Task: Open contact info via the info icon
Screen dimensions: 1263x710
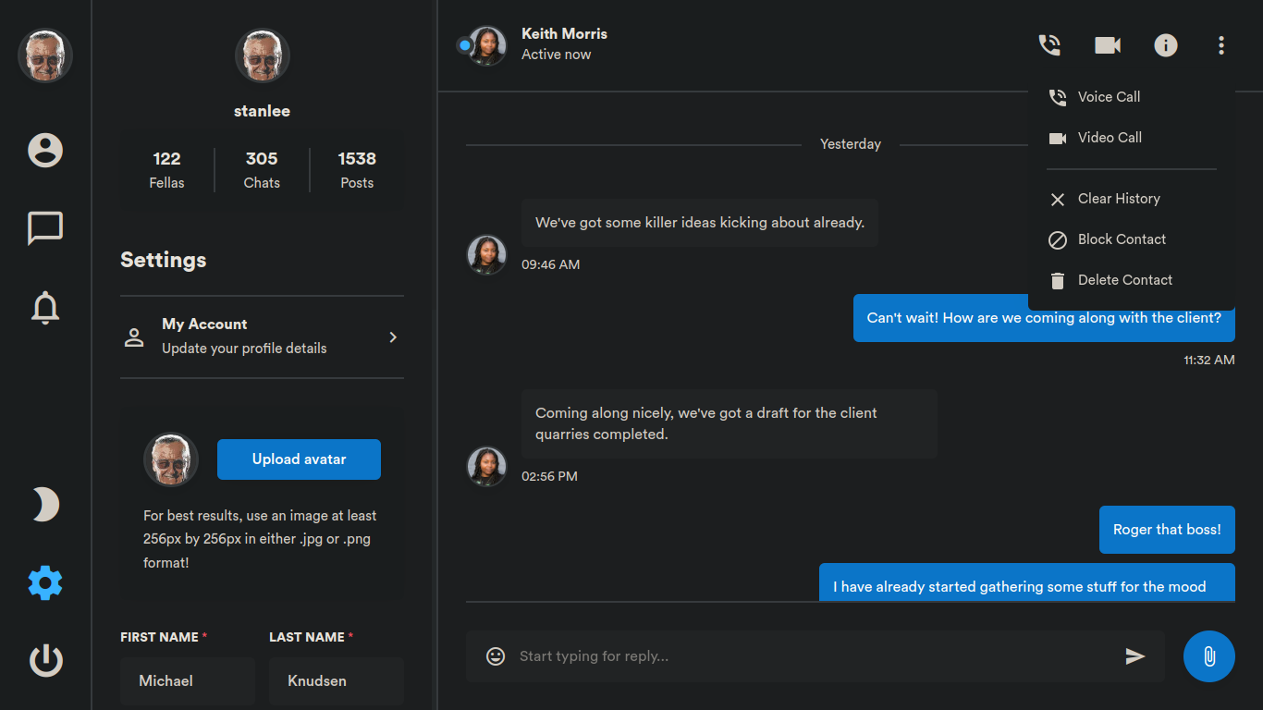Action: point(1166,45)
